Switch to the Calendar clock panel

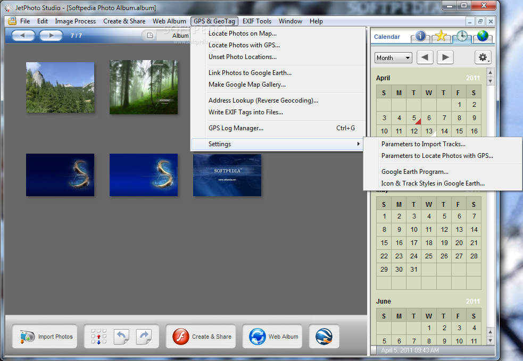462,36
